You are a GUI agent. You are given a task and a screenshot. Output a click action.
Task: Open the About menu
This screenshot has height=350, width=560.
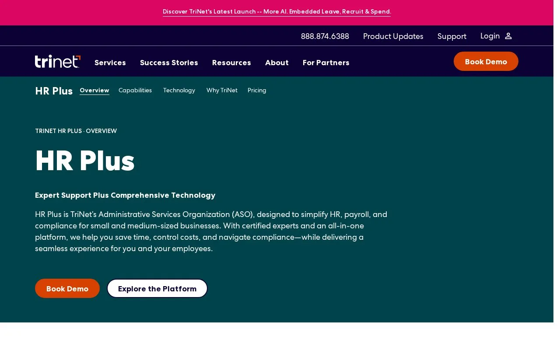(277, 63)
